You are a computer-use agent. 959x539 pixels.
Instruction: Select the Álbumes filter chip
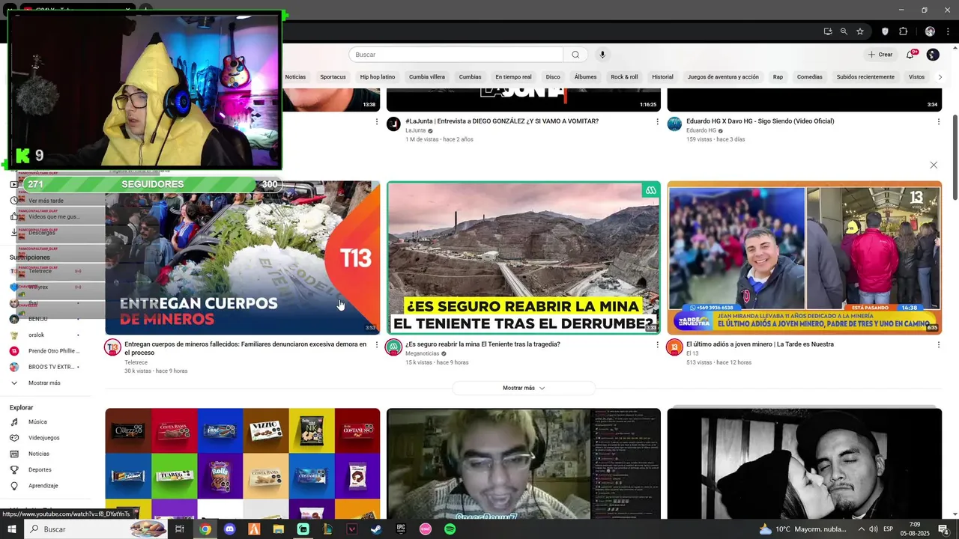585,77
